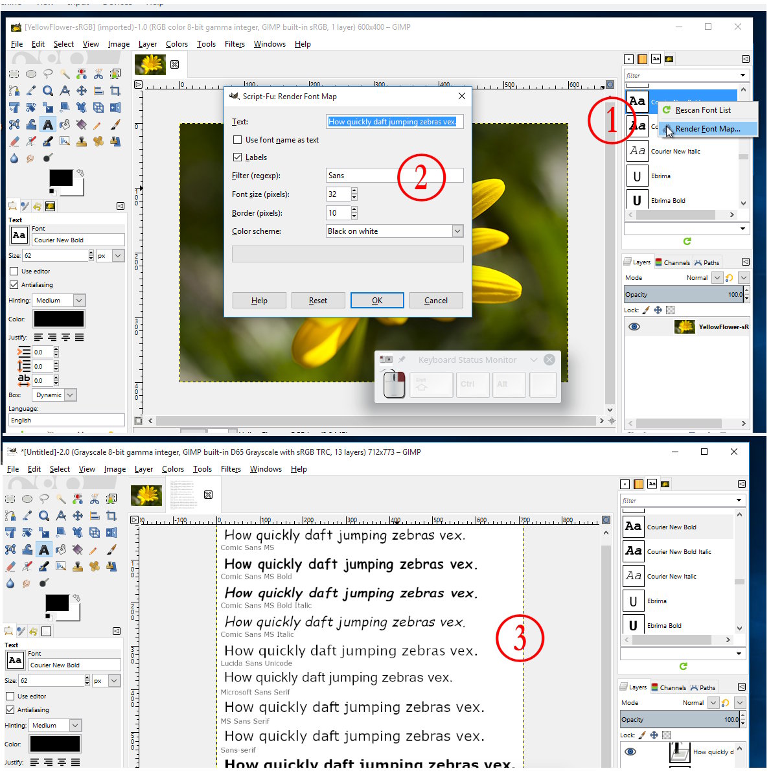
Task: Choose Scissors Select tool in top window
Action: (x=98, y=75)
